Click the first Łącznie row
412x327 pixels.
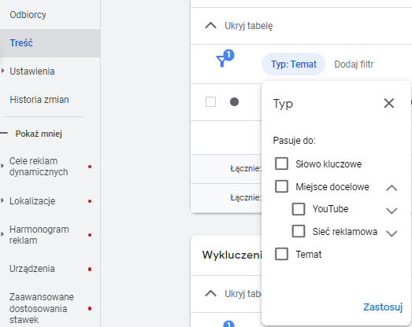click(246, 169)
